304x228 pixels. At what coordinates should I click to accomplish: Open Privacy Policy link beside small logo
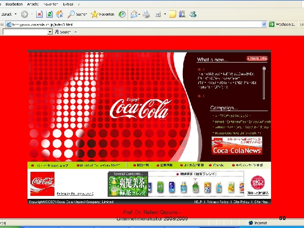(x=75, y=193)
